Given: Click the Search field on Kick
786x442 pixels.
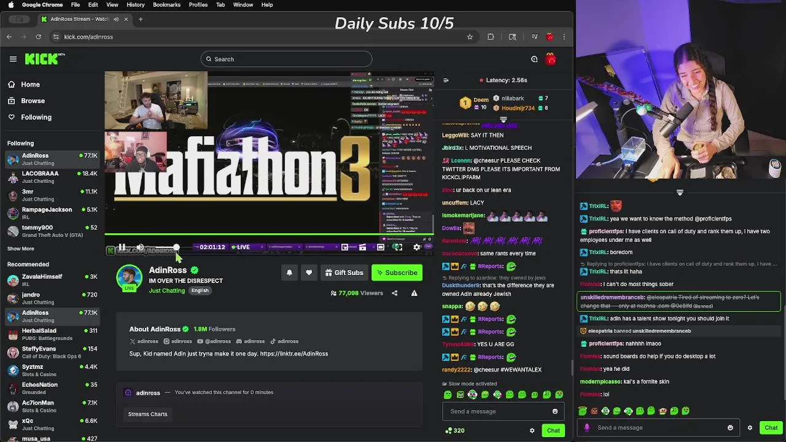Looking at the screenshot, I should click(286, 59).
